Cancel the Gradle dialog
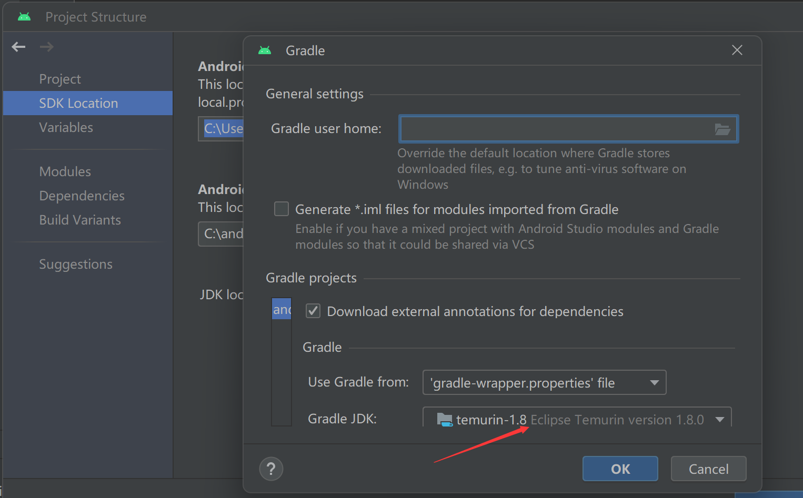This screenshot has height=498, width=803. (708, 469)
